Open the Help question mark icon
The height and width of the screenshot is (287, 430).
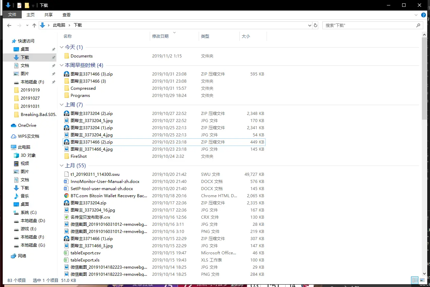coord(423,15)
